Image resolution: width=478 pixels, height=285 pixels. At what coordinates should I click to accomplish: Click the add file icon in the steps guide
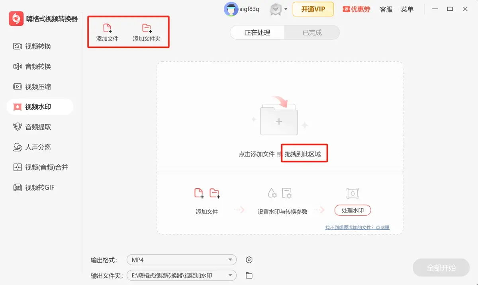[x=199, y=193]
